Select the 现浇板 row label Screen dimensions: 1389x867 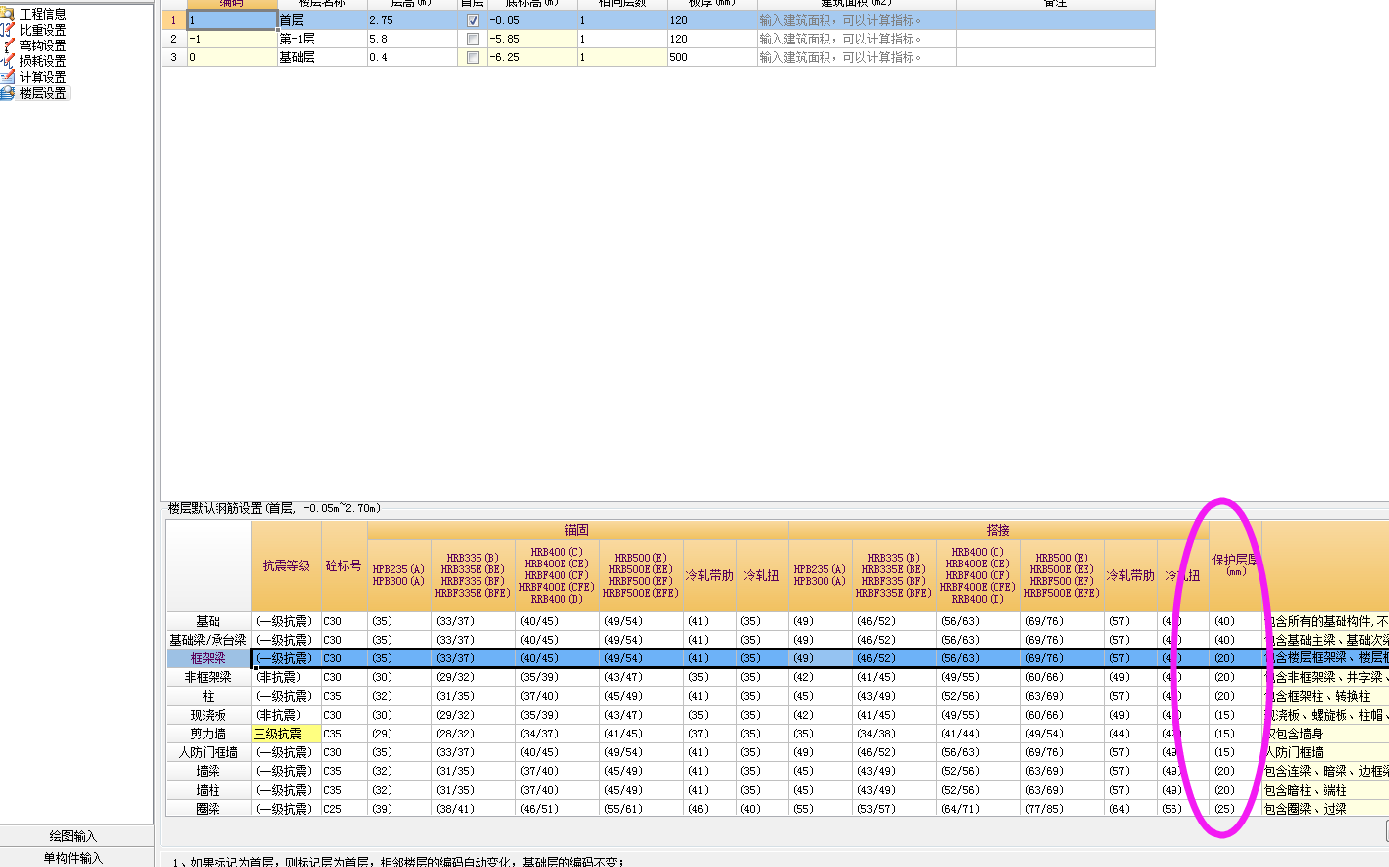208,715
